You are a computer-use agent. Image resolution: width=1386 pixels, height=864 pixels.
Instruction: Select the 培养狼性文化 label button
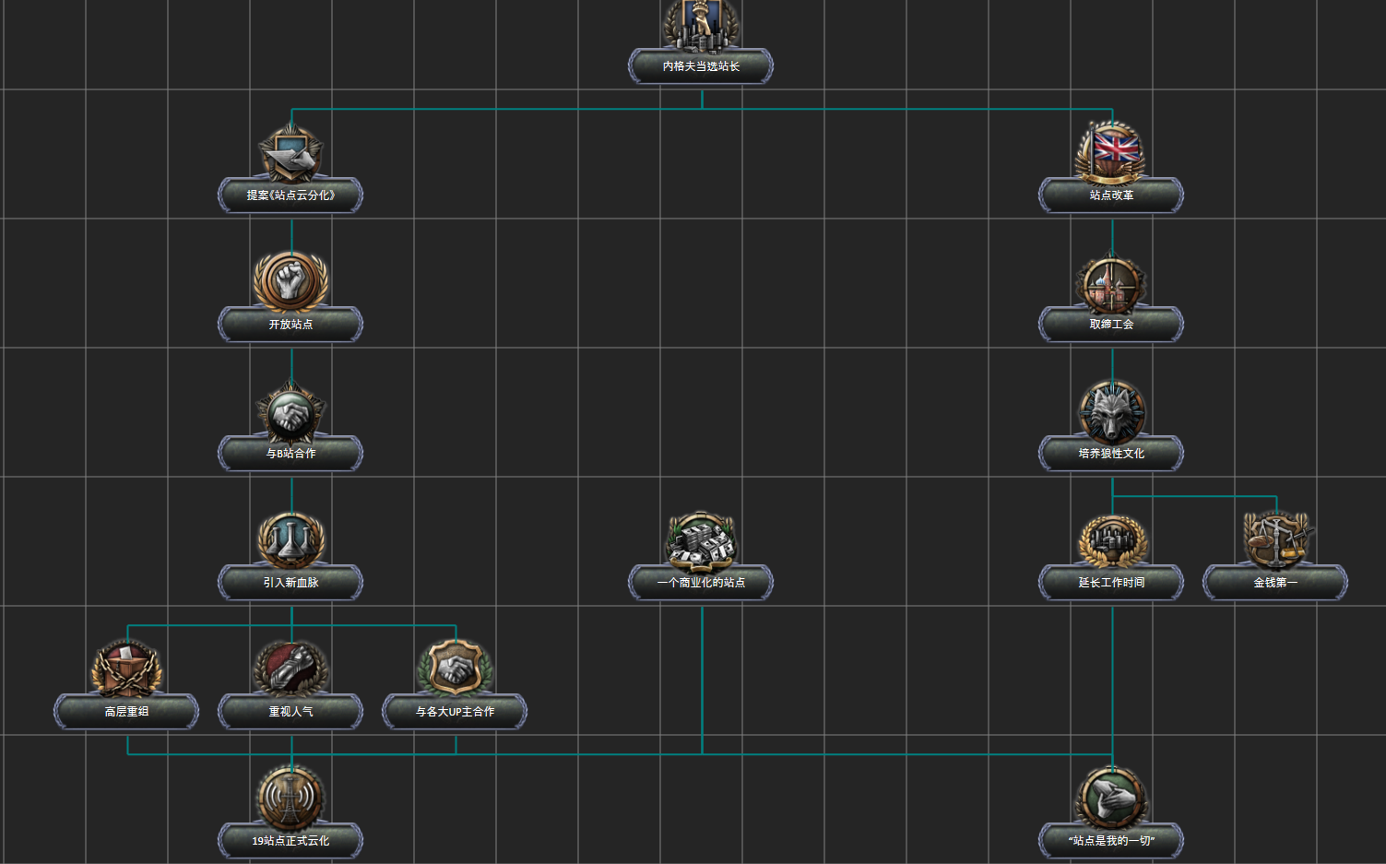click(1111, 454)
